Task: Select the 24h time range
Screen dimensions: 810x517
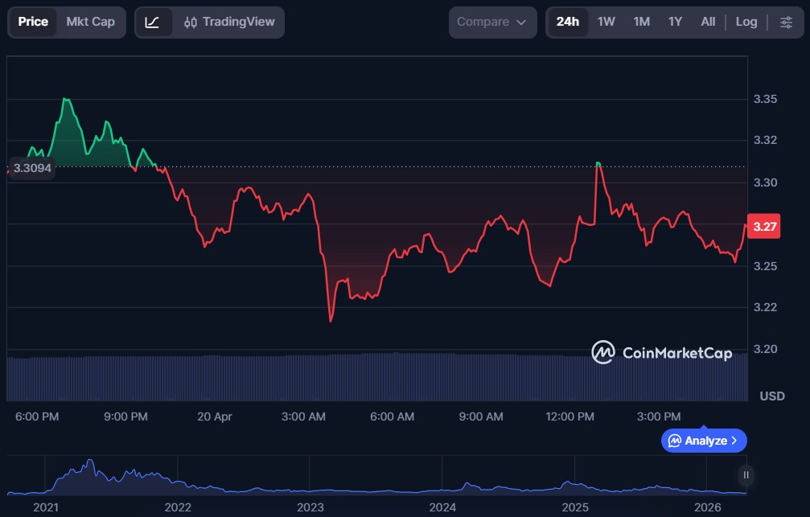Action: coord(567,22)
